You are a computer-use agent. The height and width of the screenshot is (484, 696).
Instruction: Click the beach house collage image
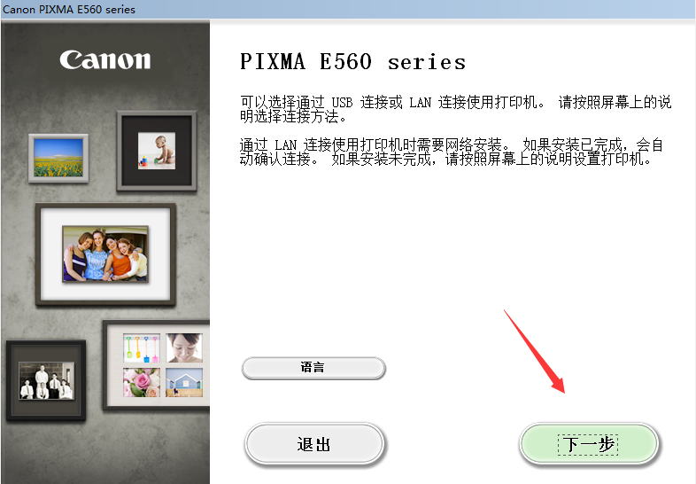[x=184, y=382]
